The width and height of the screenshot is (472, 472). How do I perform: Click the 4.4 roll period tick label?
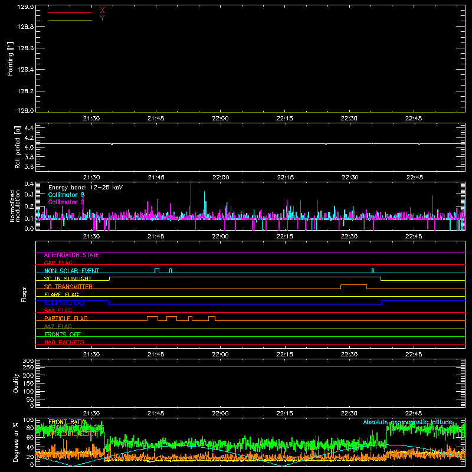point(29,128)
